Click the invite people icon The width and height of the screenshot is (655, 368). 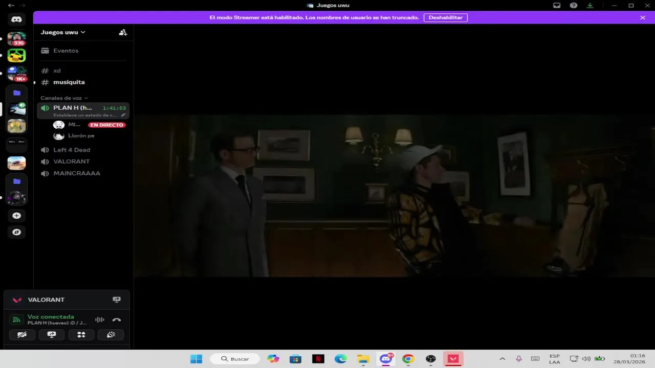(x=123, y=32)
